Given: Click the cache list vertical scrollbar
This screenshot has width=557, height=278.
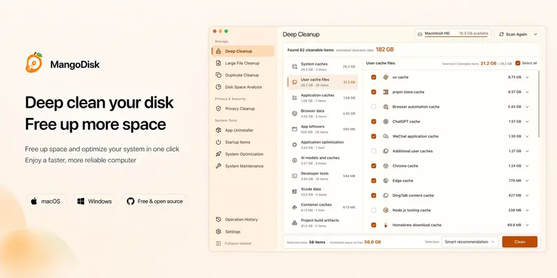Looking at the screenshot, I should tap(539, 104).
